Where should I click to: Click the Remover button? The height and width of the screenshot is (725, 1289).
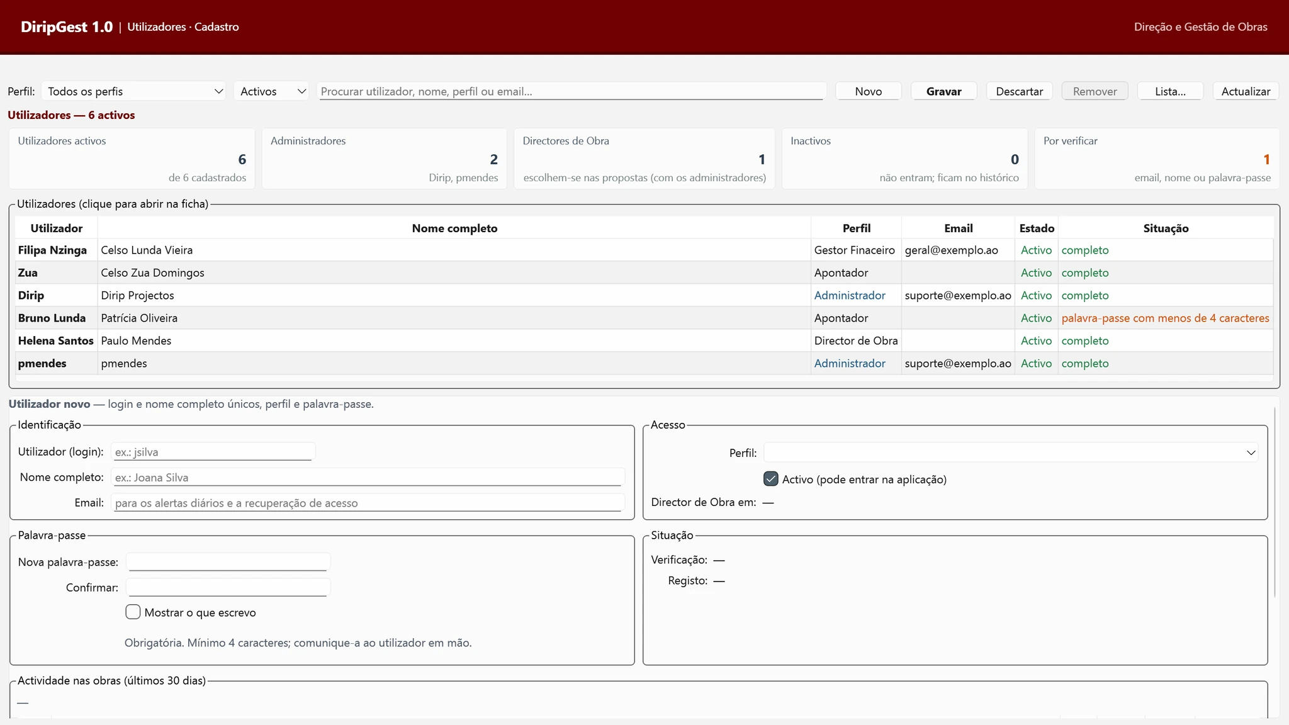pos(1095,91)
